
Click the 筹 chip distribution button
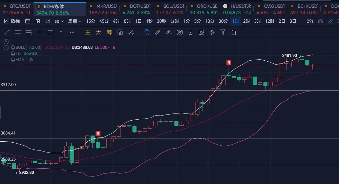(x=109, y=33)
